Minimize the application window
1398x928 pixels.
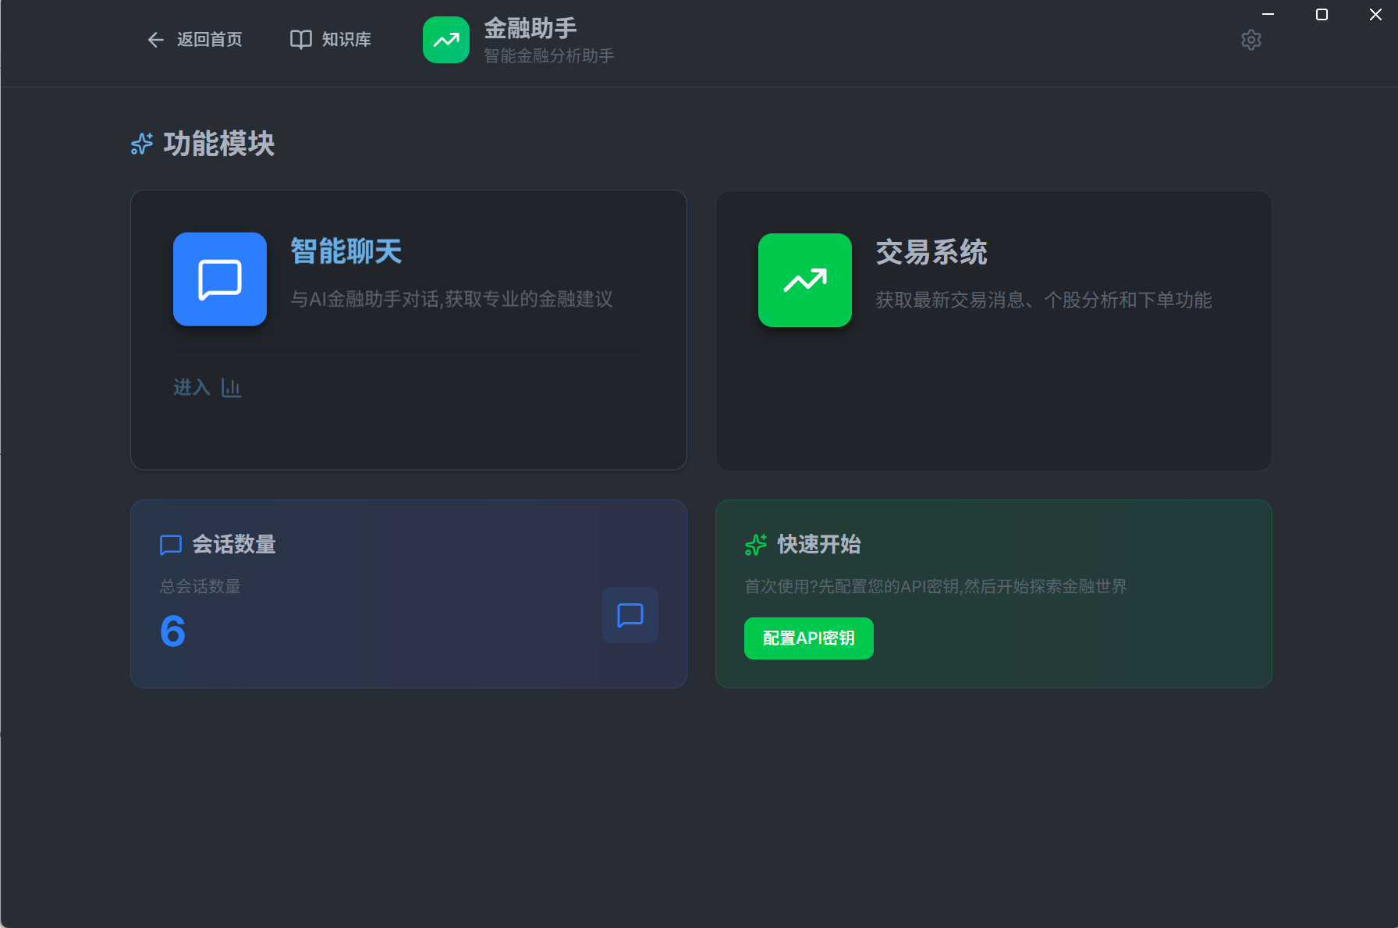click(1268, 15)
